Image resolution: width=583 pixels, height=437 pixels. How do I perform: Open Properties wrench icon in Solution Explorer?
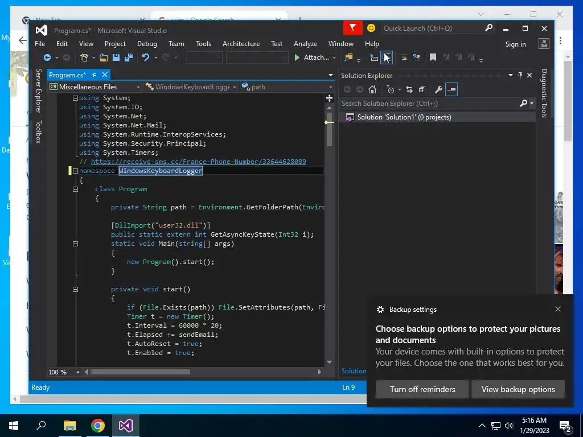click(438, 89)
